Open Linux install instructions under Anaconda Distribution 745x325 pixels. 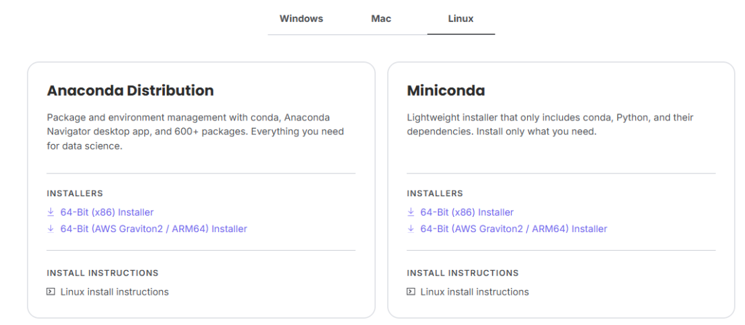[115, 292]
